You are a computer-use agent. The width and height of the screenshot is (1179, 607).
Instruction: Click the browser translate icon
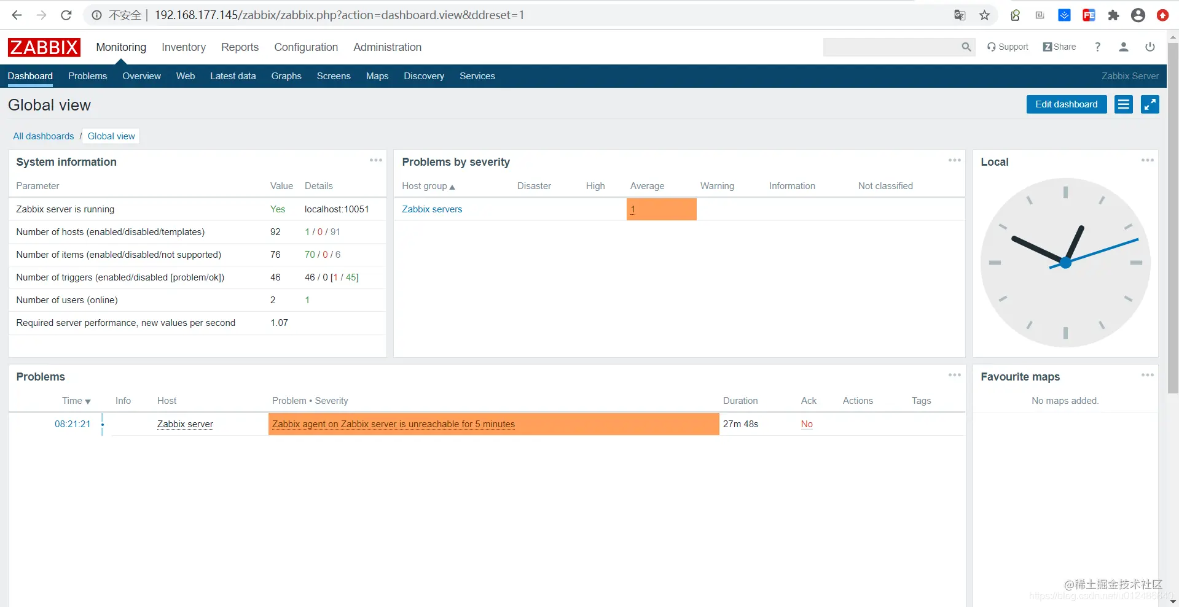click(x=960, y=15)
